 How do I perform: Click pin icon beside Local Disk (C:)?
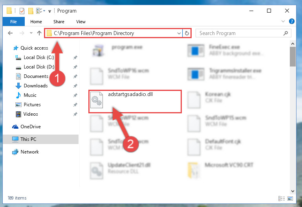pyautogui.click(x=75, y=57)
